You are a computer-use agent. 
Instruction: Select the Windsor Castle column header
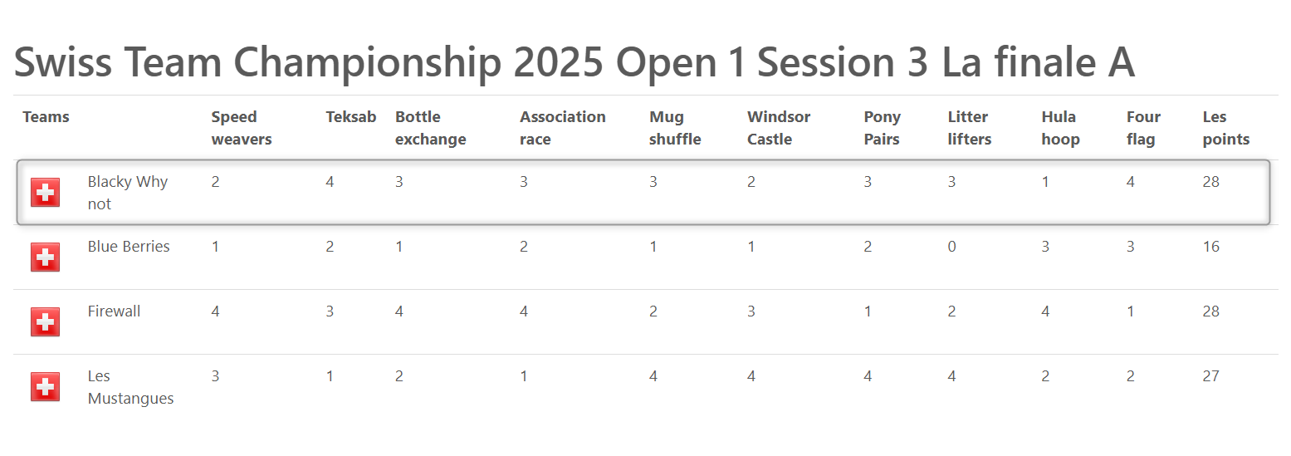tap(779, 128)
